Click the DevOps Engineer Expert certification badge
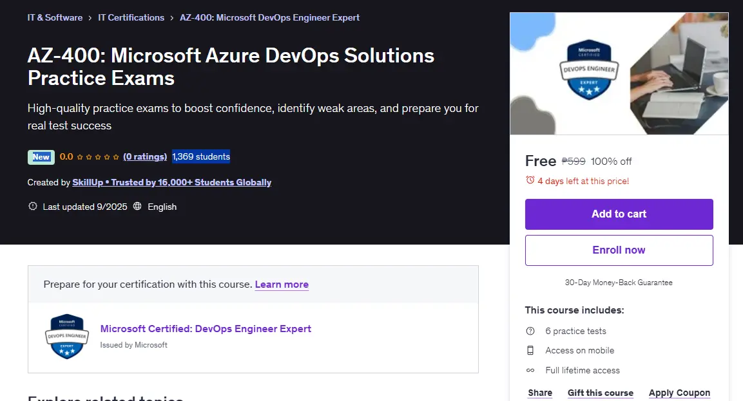Image resolution: width=743 pixels, height=401 pixels. coord(67,337)
